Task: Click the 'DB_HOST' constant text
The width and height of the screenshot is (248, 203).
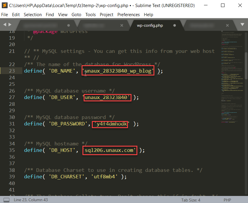Action: click(62, 150)
